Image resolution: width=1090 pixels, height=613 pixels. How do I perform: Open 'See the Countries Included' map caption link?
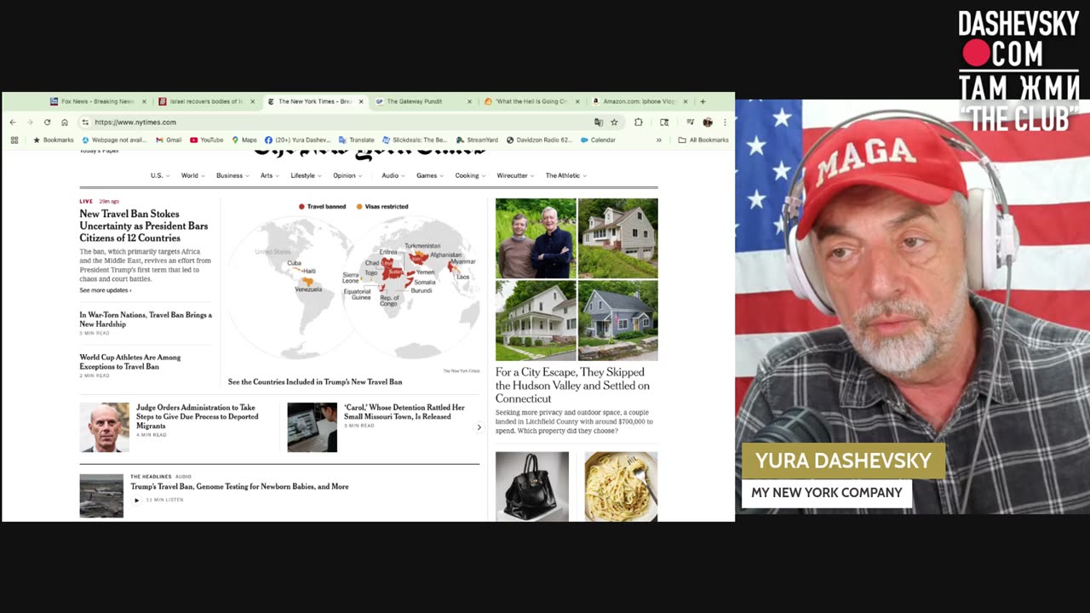(x=315, y=382)
